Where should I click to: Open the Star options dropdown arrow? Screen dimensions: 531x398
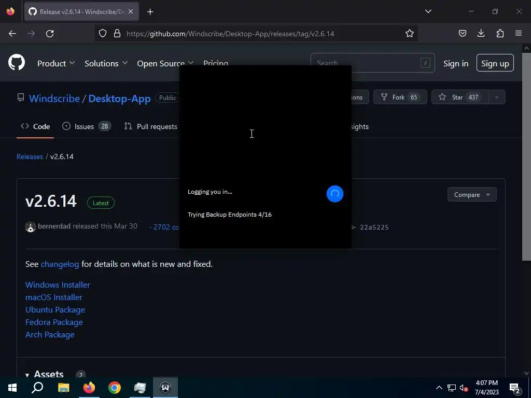click(x=496, y=97)
